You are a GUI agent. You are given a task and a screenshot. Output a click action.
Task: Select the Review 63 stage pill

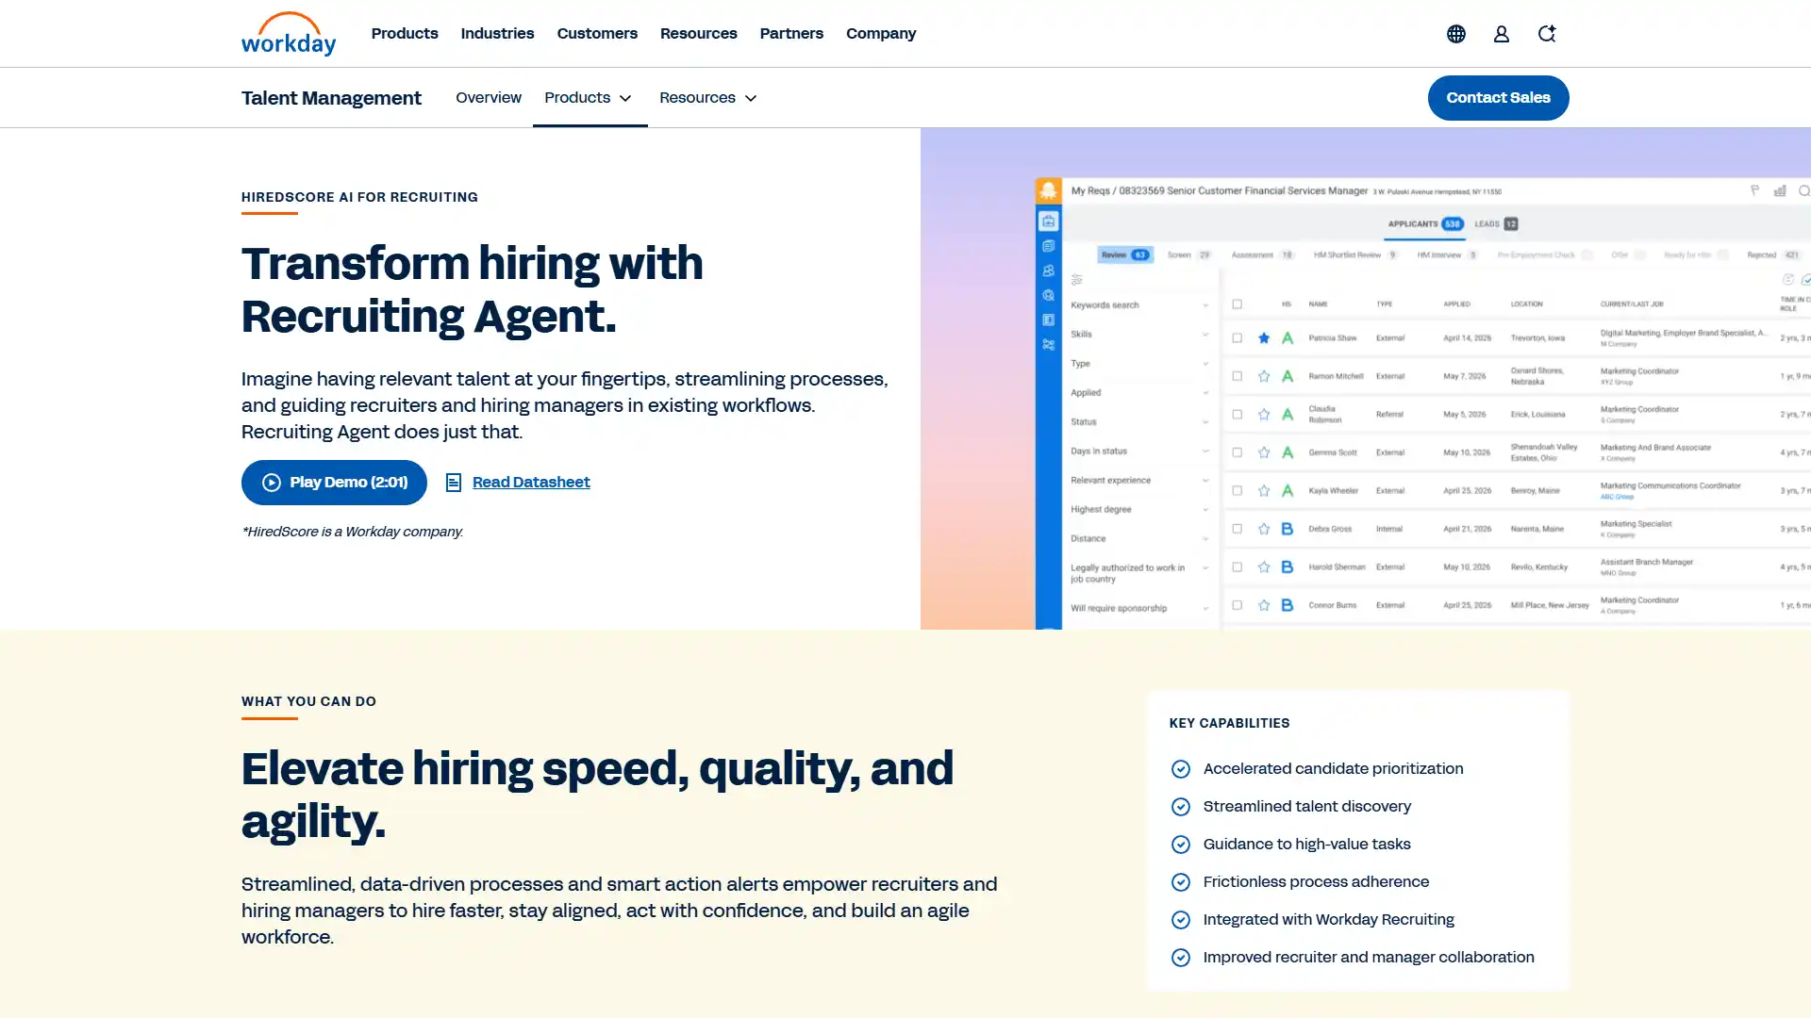[1124, 255]
